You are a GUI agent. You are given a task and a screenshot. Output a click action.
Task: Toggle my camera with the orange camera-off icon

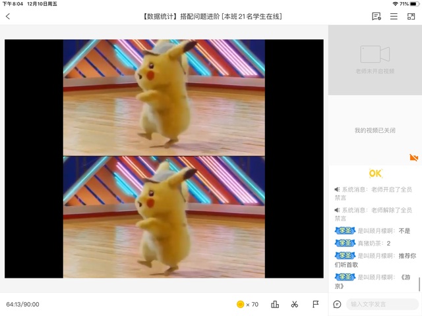tap(413, 157)
